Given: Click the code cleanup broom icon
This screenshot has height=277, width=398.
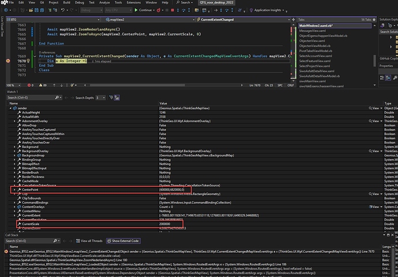Looking at the screenshot, I should (72, 85).
